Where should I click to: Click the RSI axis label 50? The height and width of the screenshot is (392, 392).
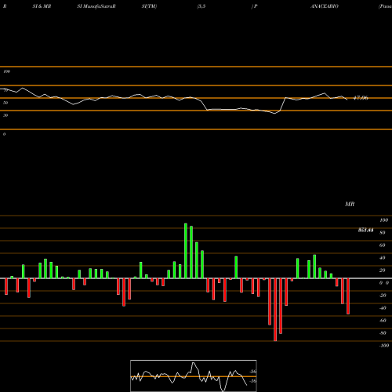point(5,103)
